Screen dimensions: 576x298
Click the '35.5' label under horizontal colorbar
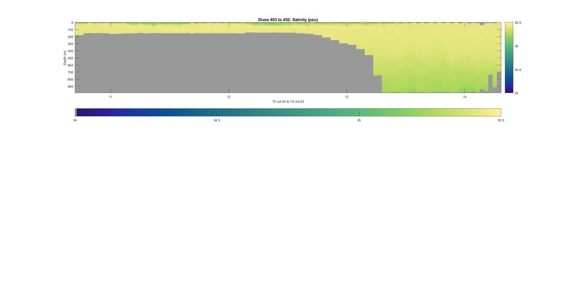pos(501,120)
